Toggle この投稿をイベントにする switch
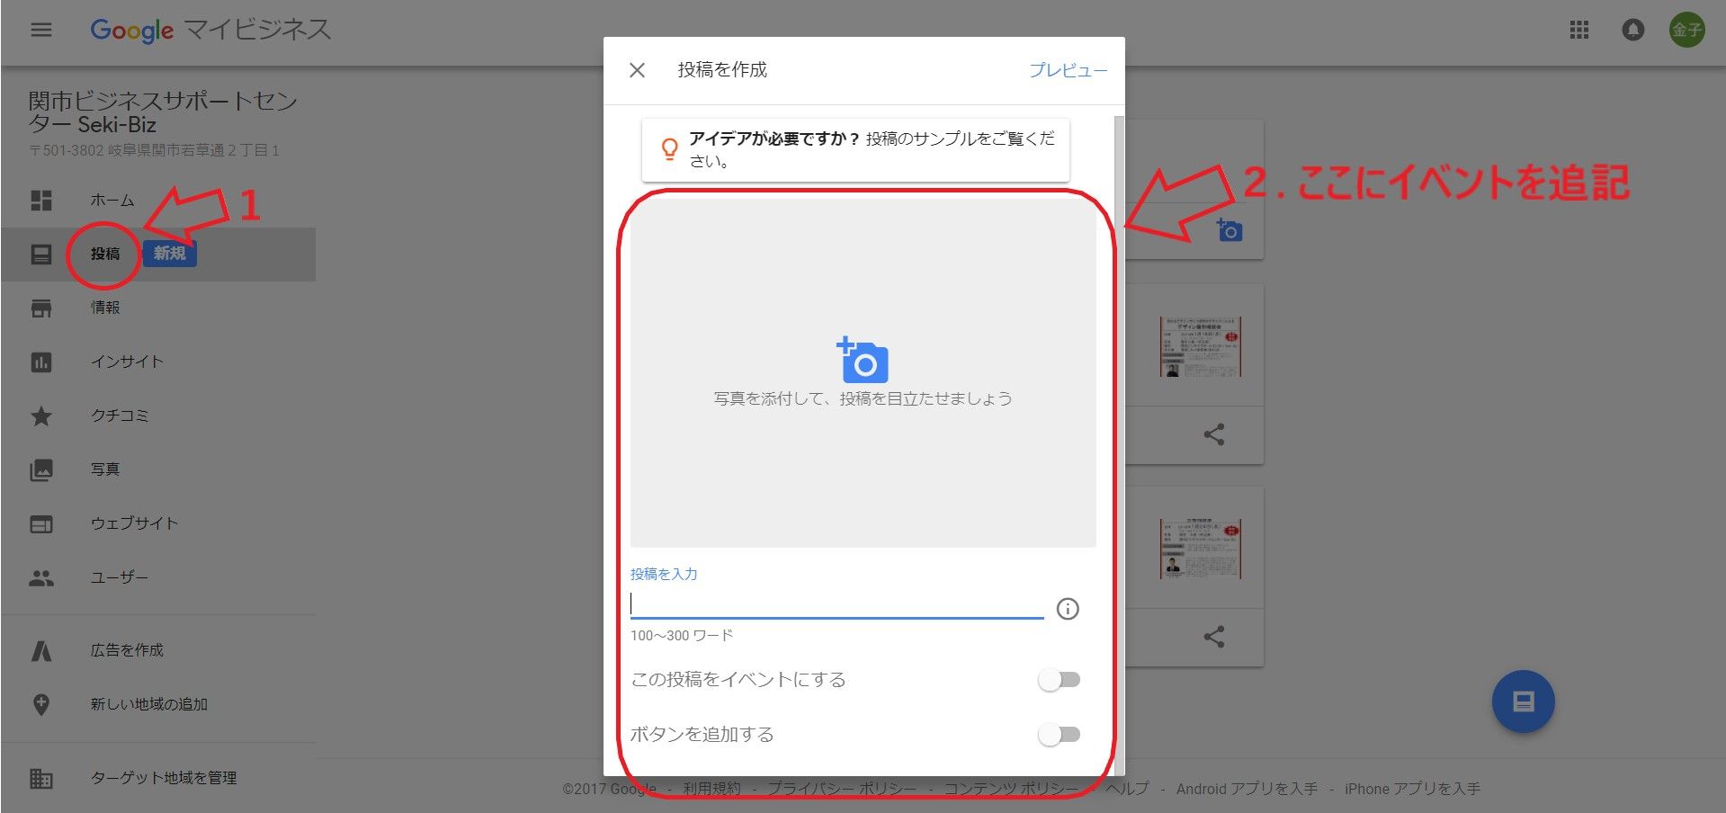 click(x=1059, y=680)
